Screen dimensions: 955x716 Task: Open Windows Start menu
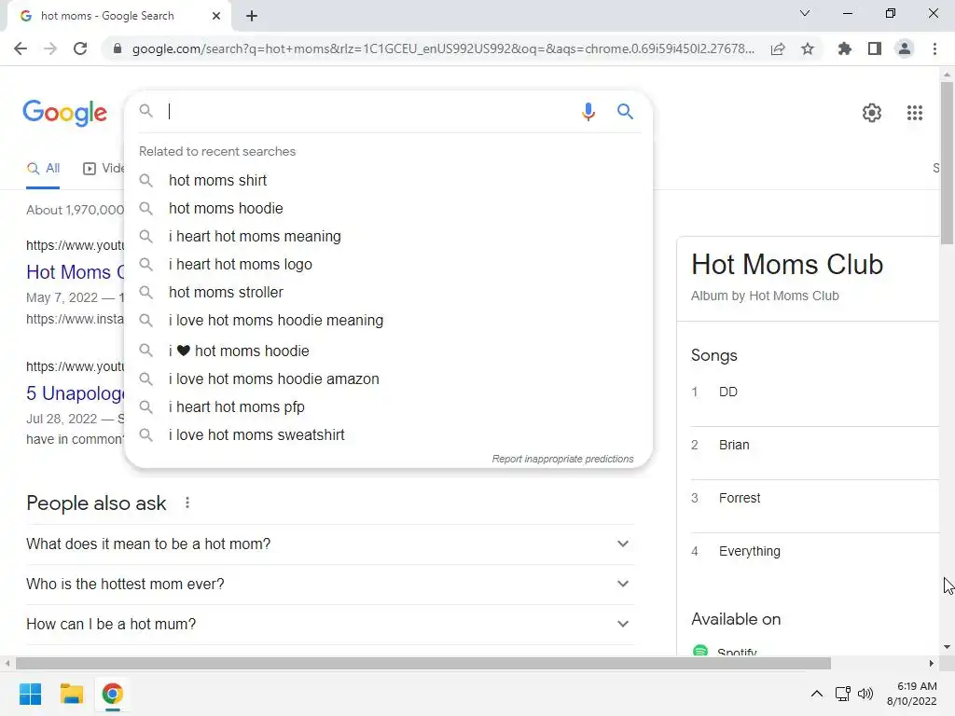[31, 694]
